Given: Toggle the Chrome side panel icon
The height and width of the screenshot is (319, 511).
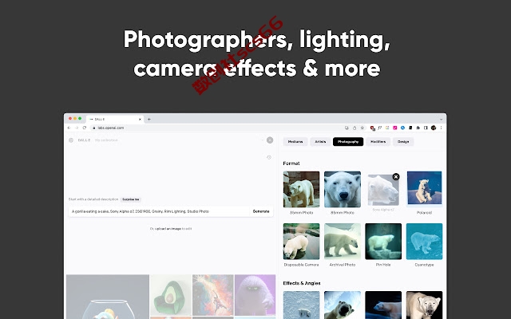Looking at the screenshot, I should [426, 128].
